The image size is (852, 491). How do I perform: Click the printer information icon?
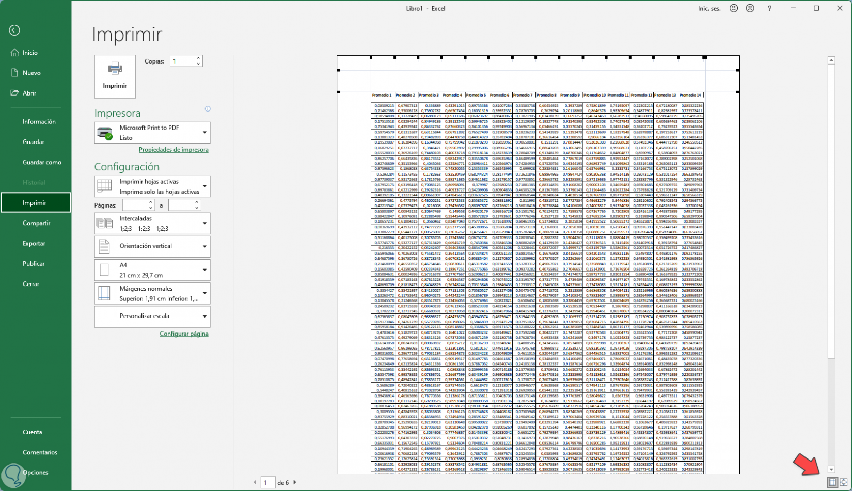[208, 109]
